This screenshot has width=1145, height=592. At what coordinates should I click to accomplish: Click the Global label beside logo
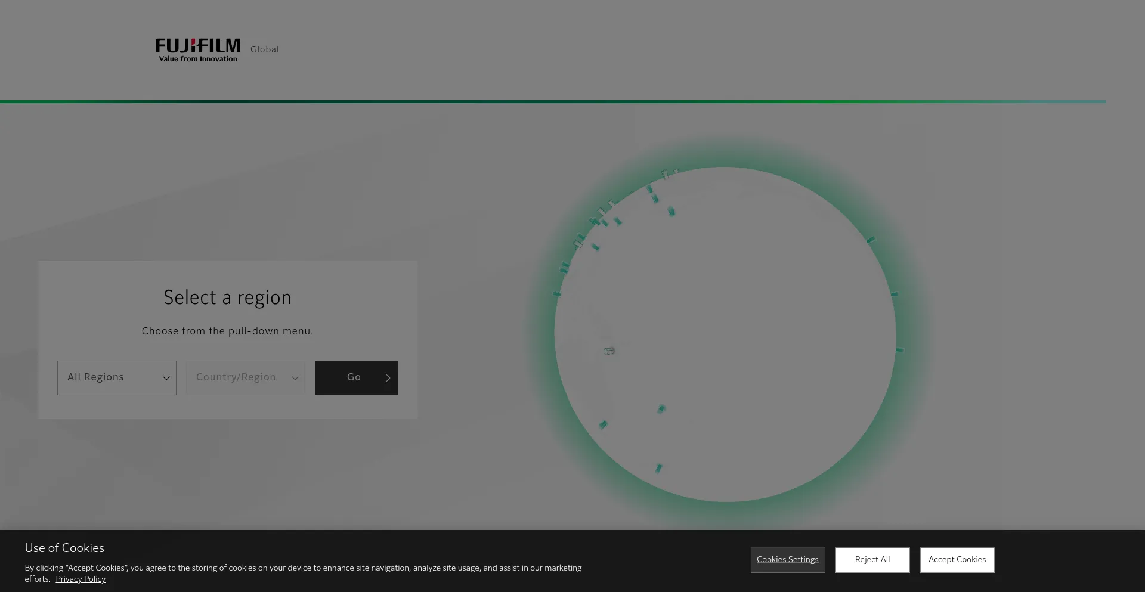click(264, 49)
